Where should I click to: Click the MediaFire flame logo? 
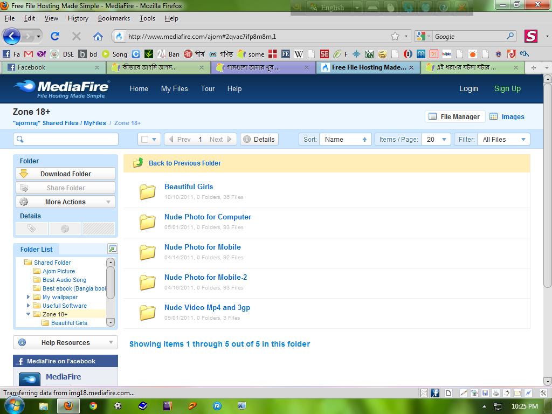[x=24, y=86]
